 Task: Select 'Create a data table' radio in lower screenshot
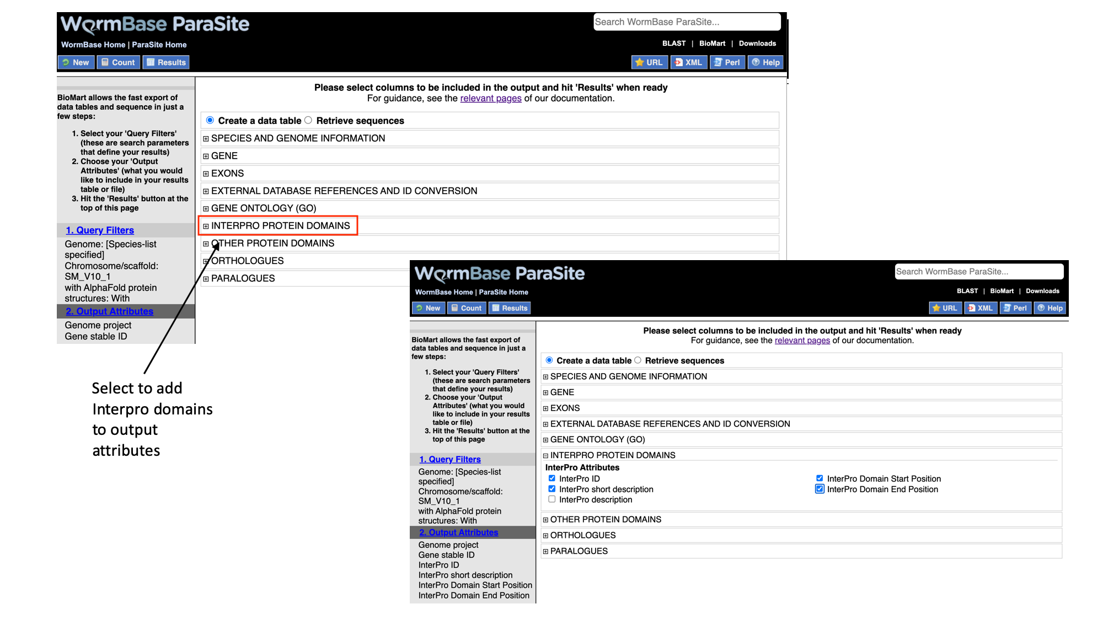coord(549,360)
